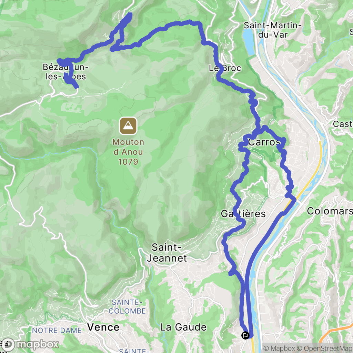Click the route finish flag marker
Screen dimensions: 353x353
[x=245, y=335]
